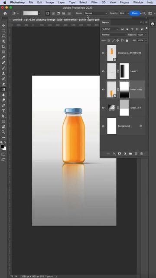
Task: Open the Select menu
Action: (83, 2)
